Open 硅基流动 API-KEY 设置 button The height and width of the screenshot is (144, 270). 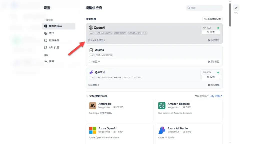pyautogui.click(x=211, y=77)
